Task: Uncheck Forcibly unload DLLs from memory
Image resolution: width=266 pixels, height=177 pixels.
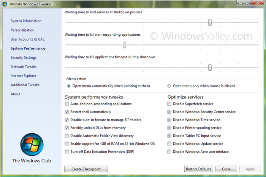Action: 66,128
